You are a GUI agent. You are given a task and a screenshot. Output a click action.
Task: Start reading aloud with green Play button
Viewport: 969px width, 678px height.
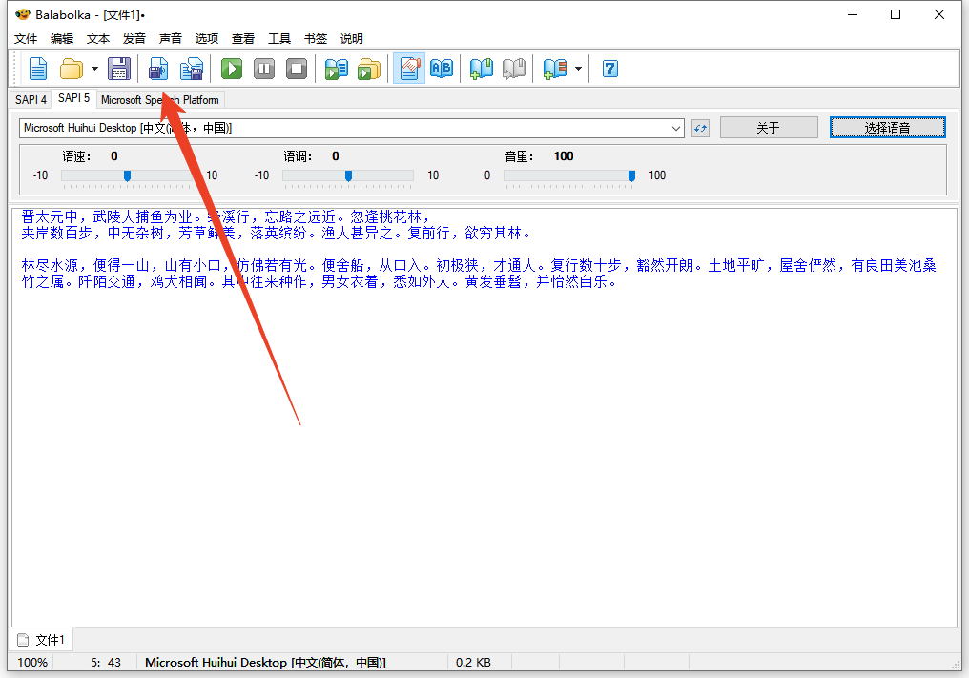[x=232, y=69]
